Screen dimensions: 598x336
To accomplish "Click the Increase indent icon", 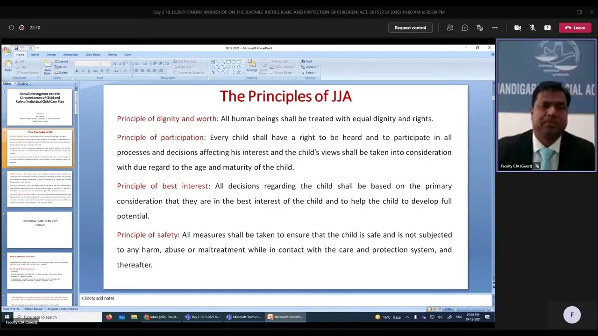I will pyautogui.click(x=160, y=63).
